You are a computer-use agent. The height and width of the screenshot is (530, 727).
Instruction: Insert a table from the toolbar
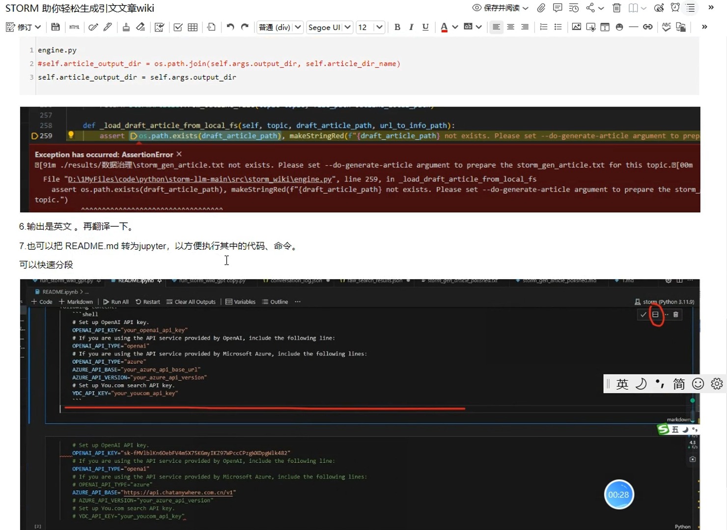[193, 27]
